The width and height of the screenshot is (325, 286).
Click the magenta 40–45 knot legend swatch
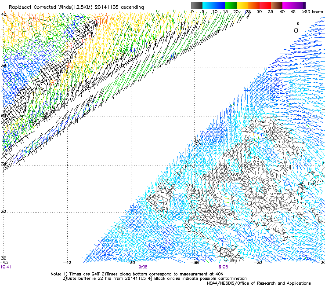(x=288, y=5)
